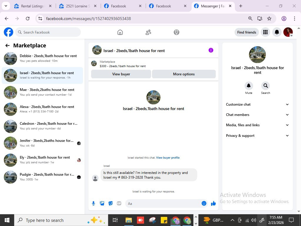Open the notifications bell in header

click(277, 32)
